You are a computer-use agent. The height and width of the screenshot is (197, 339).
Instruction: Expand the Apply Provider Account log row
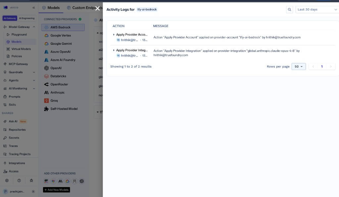click(x=114, y=34)
